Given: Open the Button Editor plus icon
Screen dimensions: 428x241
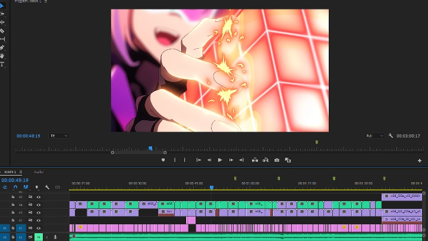Looking at the screenshot, I should pos(420,161).
